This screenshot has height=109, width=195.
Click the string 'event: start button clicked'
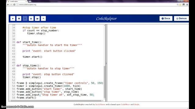click(54, 51)
